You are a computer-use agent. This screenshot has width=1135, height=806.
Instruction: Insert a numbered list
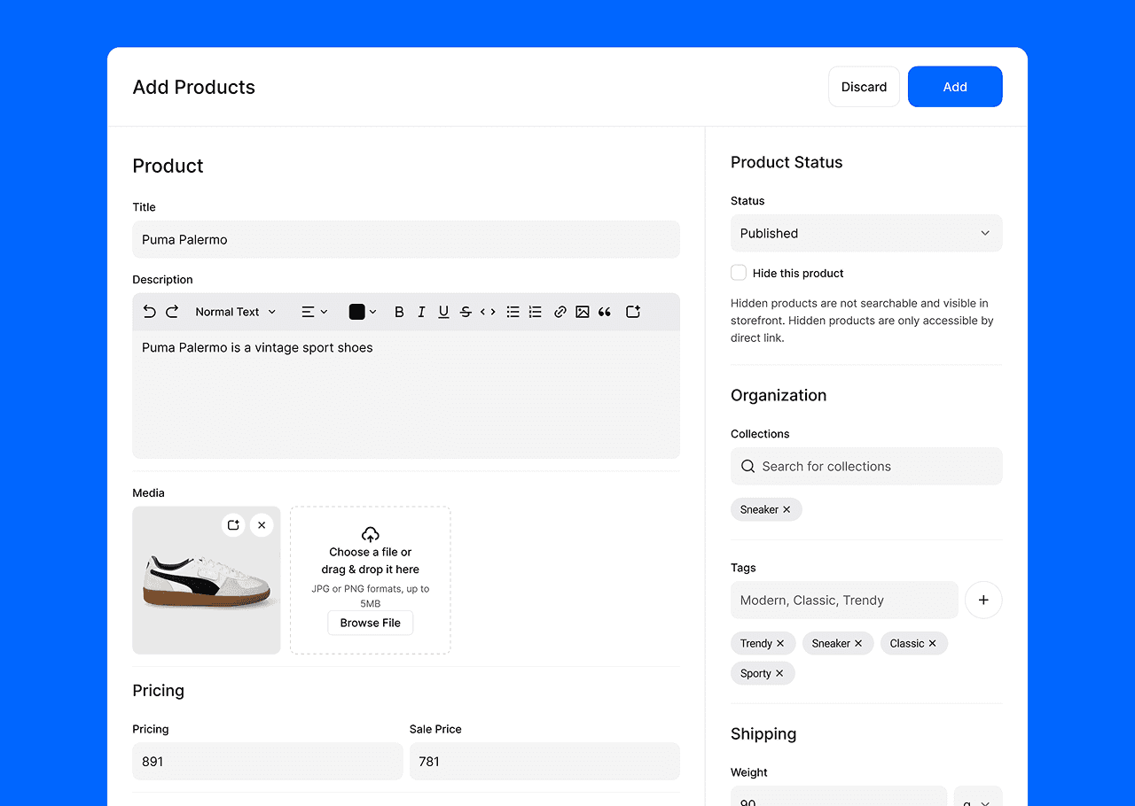535,312
